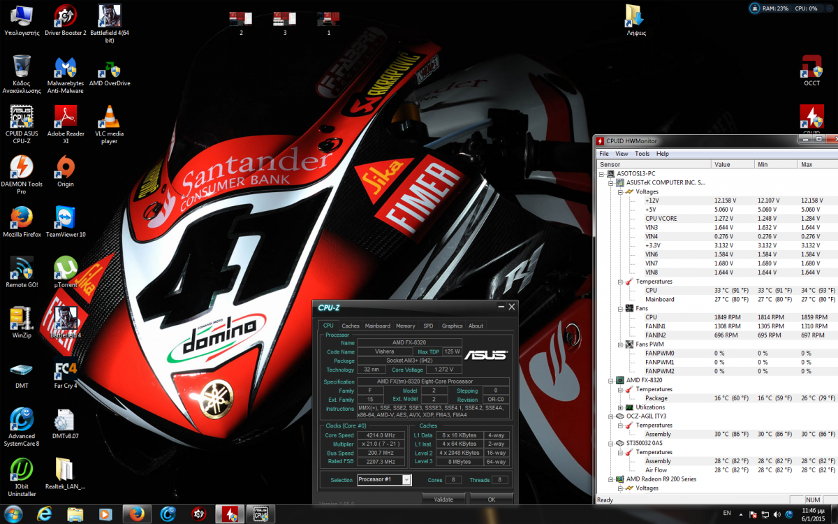Image resolution: width=838 pixels, height=524 pixels.
Task: Collapse the OCZ-AGILITY3 drive node
Action: (611, 416)
